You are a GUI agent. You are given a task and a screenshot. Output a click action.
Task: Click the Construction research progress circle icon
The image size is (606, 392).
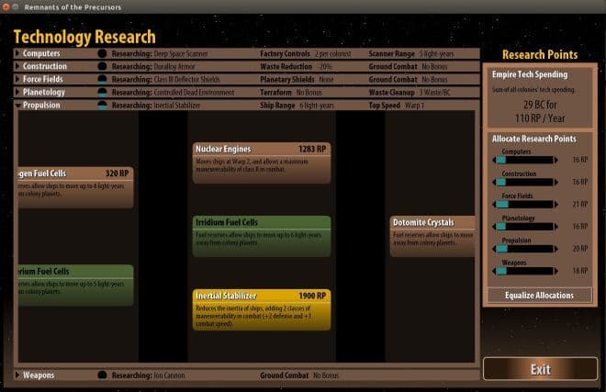click(x=102, y=66)
